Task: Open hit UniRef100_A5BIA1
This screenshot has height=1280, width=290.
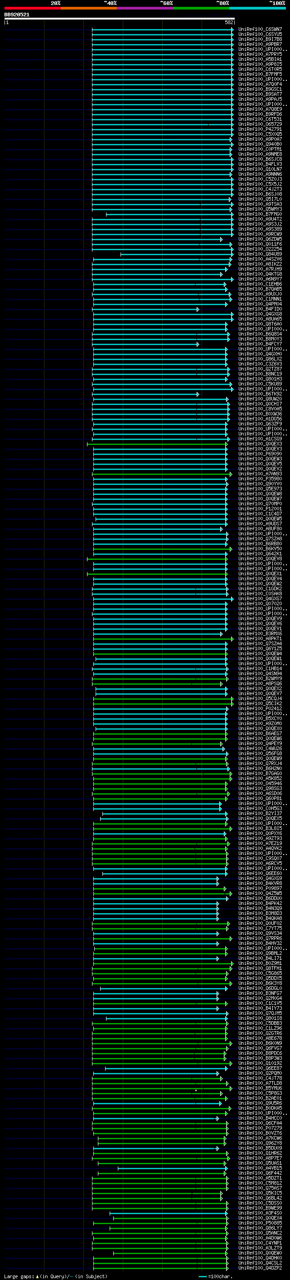Action: [x=260, y=59]
